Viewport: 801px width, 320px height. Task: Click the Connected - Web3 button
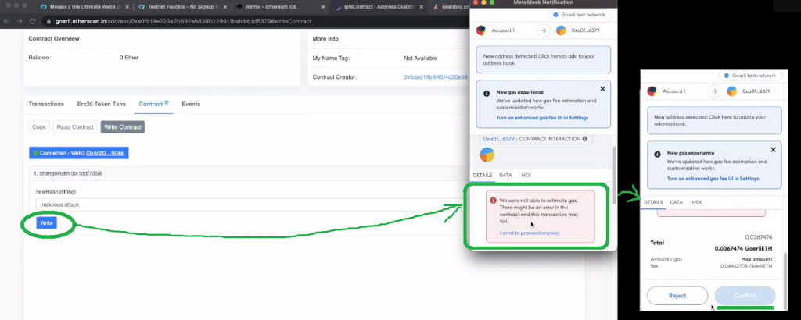79,152
